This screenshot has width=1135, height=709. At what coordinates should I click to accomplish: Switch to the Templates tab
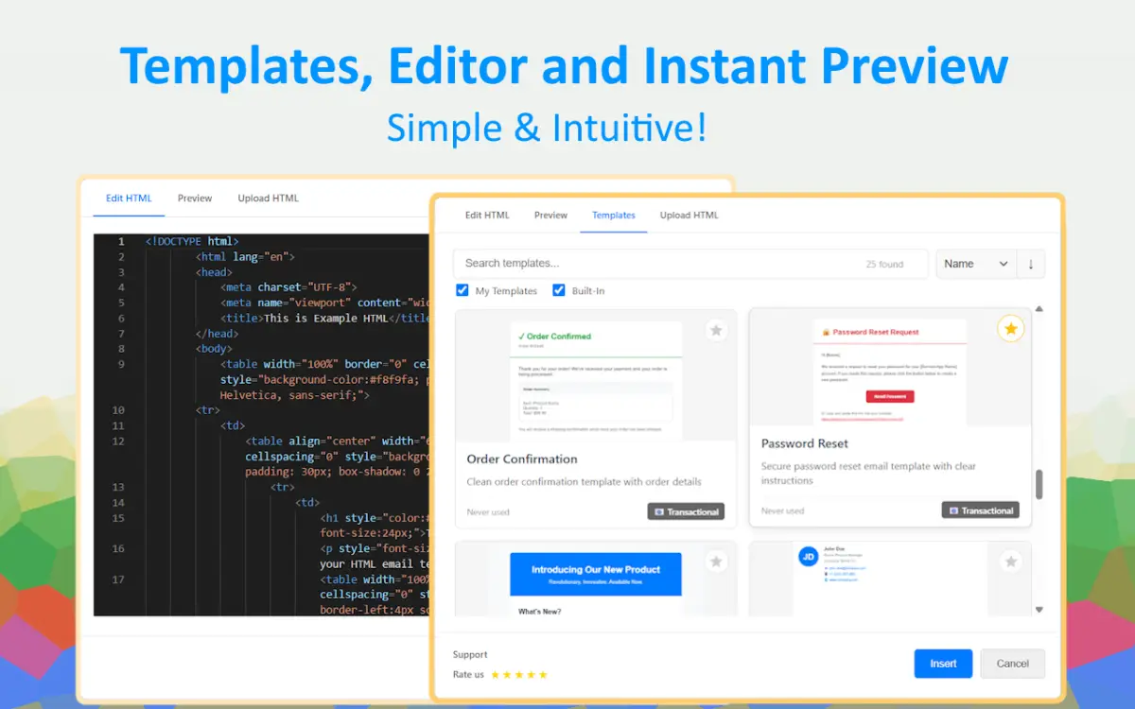[614, 216]
